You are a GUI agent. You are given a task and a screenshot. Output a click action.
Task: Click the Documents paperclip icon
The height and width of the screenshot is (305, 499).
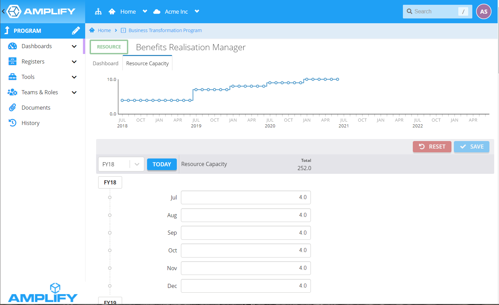coord(12,108)
